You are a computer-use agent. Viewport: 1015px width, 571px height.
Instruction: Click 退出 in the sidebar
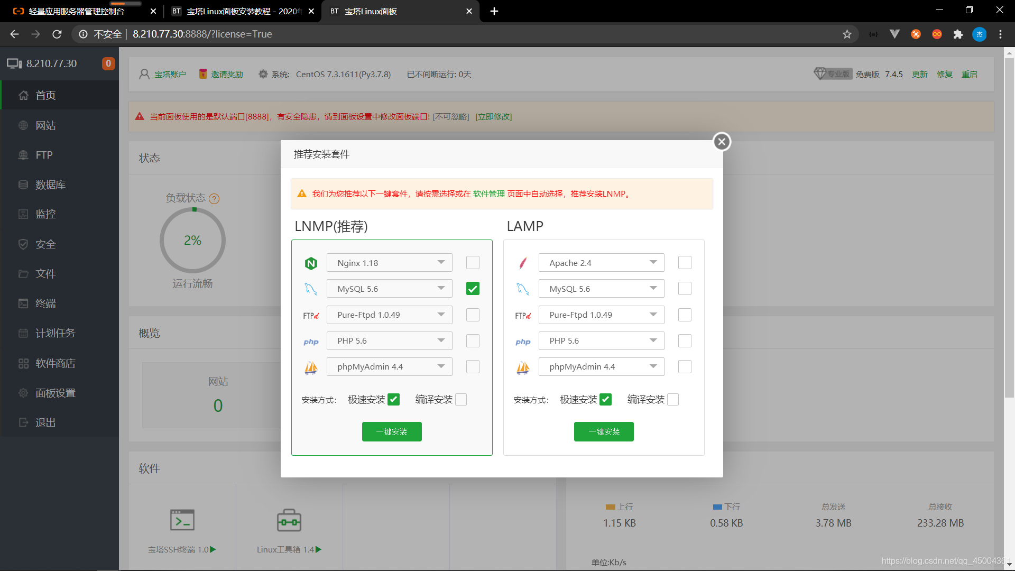59,422
